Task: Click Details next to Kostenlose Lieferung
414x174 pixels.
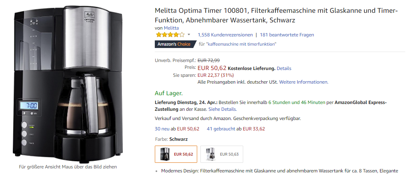Action: tap(284, 68)
